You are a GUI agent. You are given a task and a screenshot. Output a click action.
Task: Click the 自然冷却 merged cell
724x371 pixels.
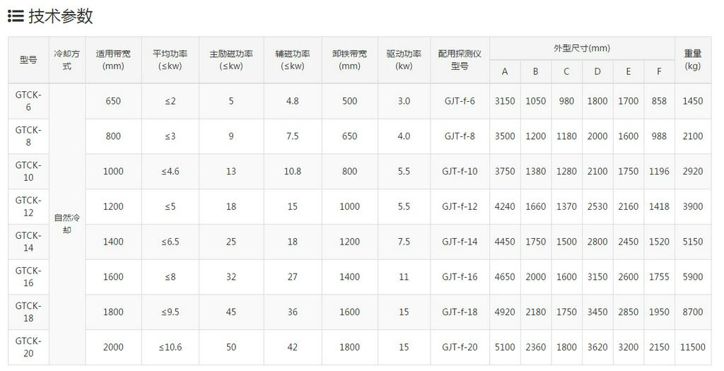click(67, 224)
